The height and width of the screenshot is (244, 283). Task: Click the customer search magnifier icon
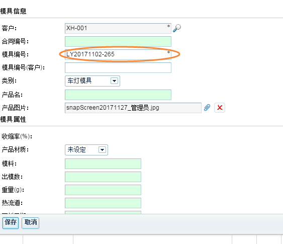point(177,28)
